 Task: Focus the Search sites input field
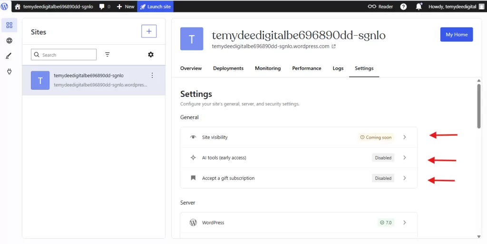pos(64,55)
